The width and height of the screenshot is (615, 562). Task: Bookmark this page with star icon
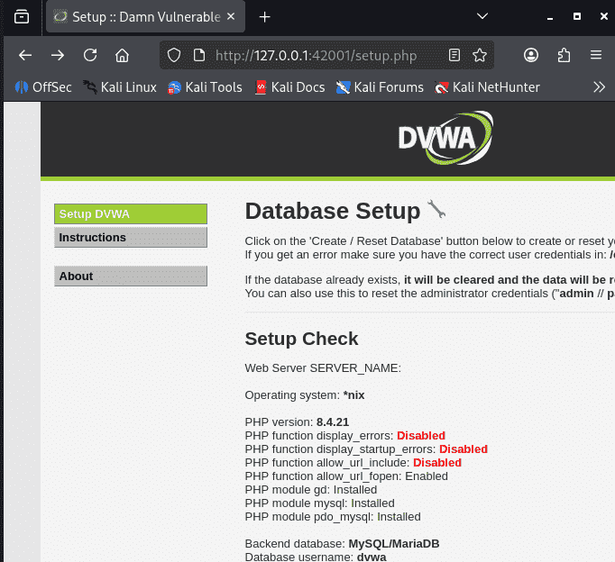(480, 55)
